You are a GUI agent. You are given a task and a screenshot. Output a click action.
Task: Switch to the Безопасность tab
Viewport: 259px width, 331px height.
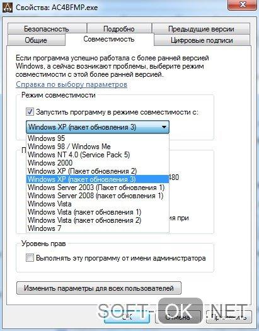(x=47, y=29)
